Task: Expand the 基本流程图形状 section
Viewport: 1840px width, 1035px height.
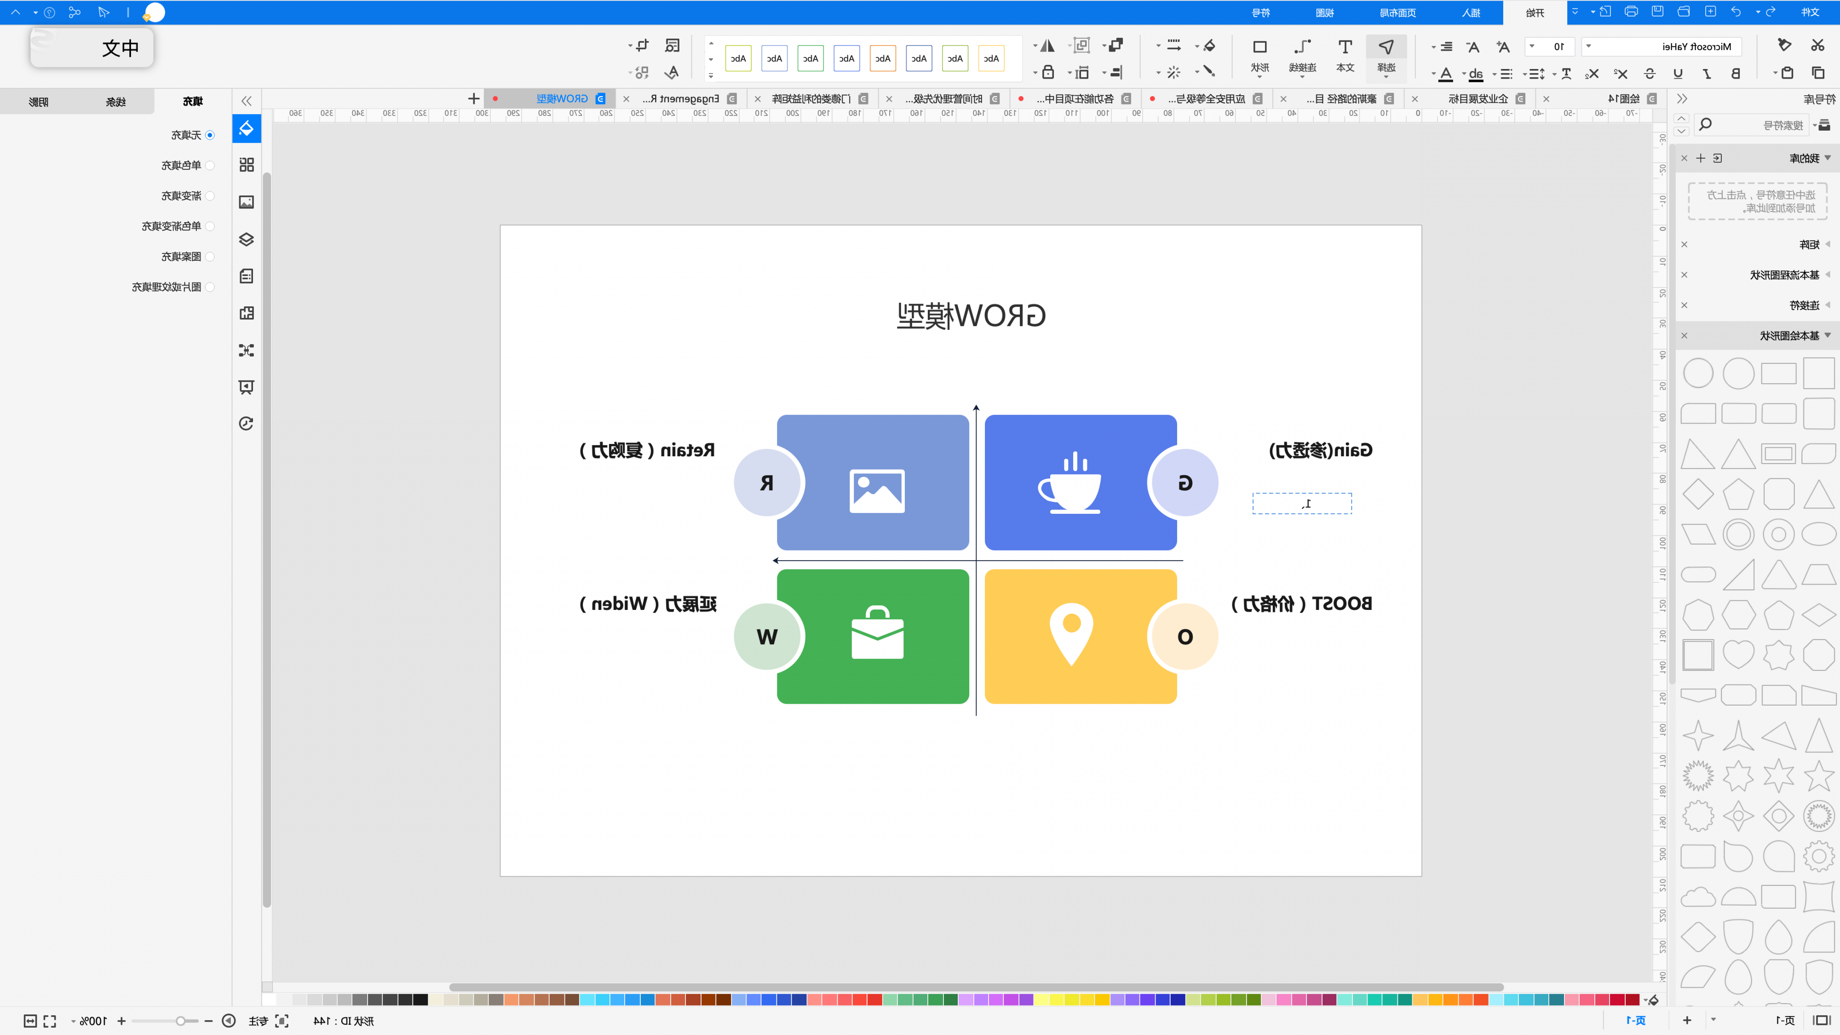Action: 1828,275
